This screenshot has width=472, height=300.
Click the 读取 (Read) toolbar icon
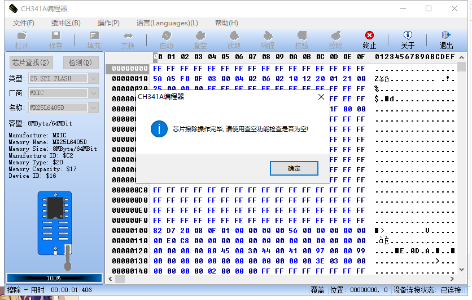pos(234,40)
